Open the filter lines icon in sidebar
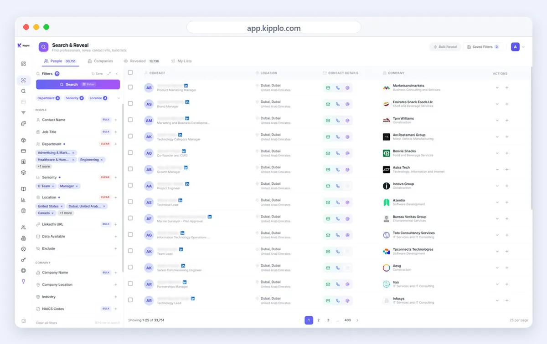The width and height of the screenshot is (547, 344). tap(23, 112)
